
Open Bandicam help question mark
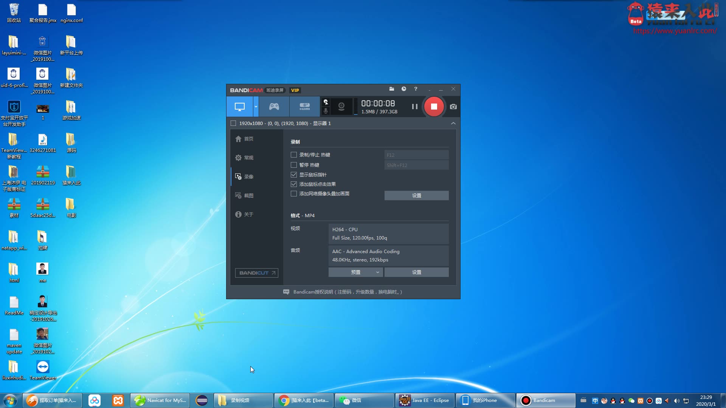click(x=416, y=89)
